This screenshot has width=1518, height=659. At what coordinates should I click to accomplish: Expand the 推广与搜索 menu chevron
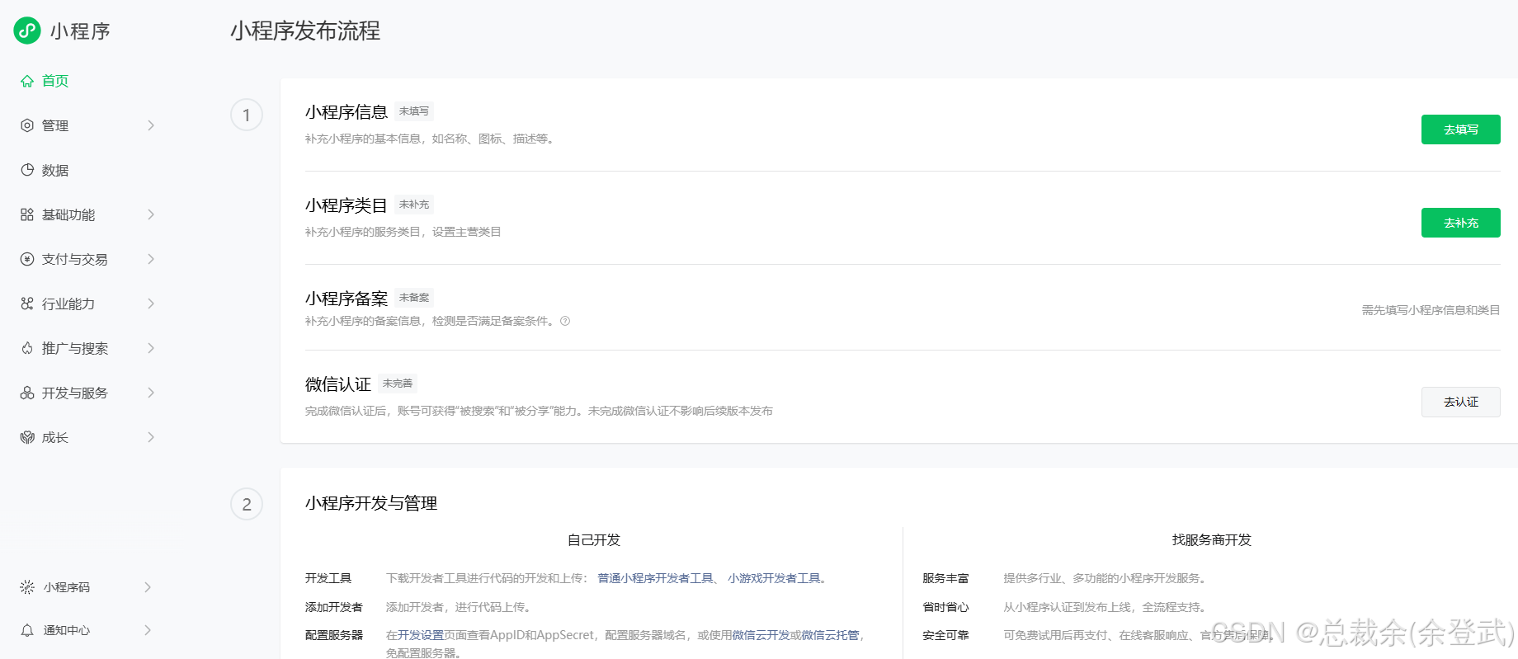(x=151, y=348)
